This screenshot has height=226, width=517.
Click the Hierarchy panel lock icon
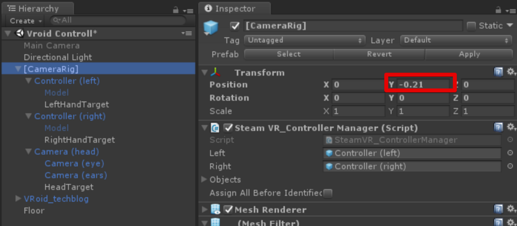[176, 10]
